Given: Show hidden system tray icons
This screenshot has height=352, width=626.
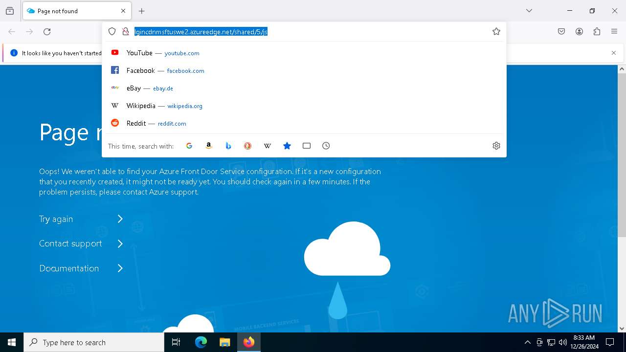Looking at the screenshot, I should [x=527, y=342].
